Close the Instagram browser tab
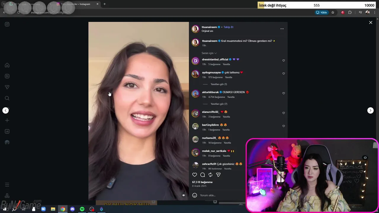 [97, 4]
